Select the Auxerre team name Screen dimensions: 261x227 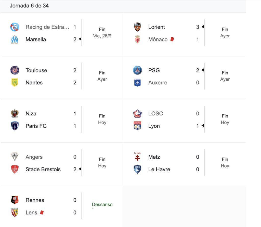pos(158,83)
